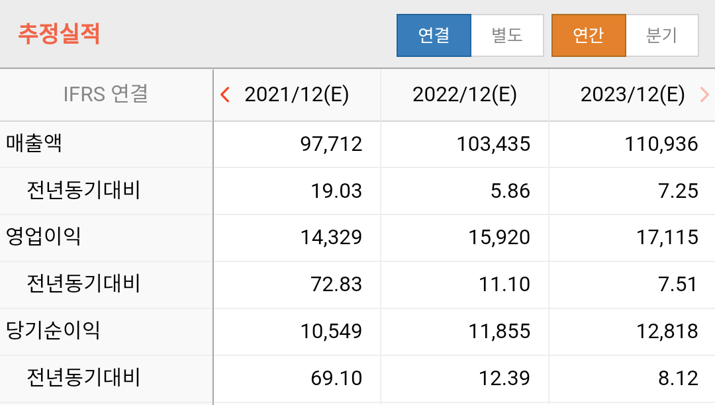Click the growth value 11.10

504,285
